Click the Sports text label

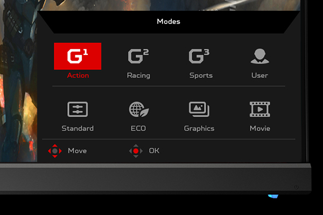point(201,76)
